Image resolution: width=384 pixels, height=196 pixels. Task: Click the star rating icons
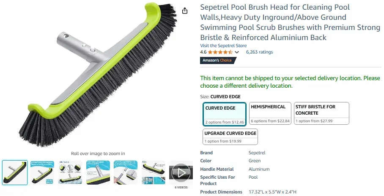pyautogui.click(x=220, y=52)
